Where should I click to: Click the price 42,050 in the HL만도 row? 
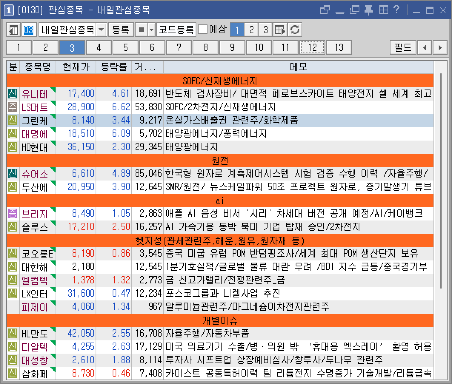81,333
